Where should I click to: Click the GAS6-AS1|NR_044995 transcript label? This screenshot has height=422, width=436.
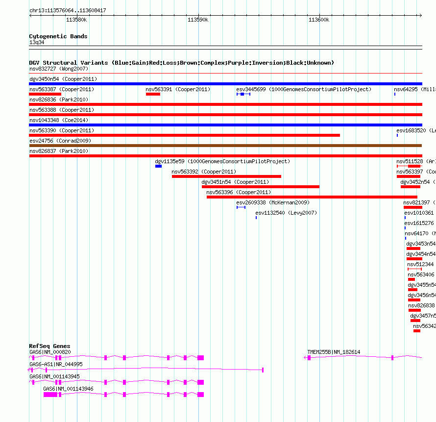point(56,365)
